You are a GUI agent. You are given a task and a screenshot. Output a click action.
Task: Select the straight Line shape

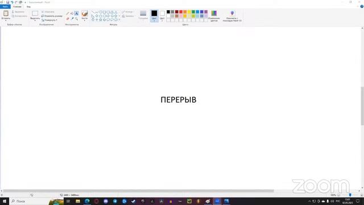pyautogui.click(x=93, y=12)
